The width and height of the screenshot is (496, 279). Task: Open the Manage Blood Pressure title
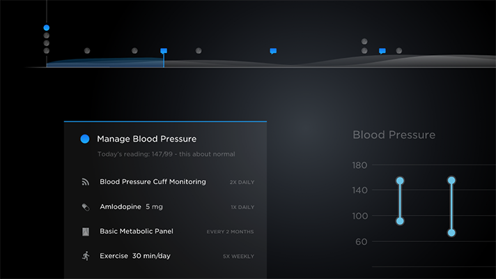pyautogui.click(x=146, y=139)
